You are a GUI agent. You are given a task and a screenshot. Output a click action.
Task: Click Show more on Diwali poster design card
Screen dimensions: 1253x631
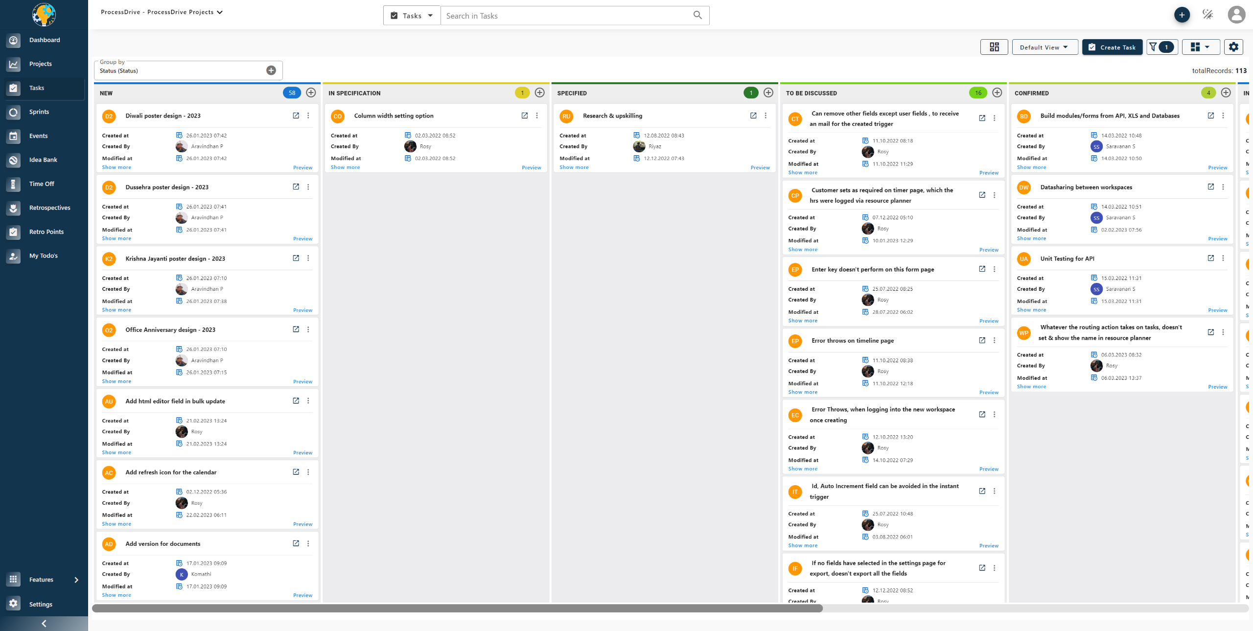click(116, 167)
